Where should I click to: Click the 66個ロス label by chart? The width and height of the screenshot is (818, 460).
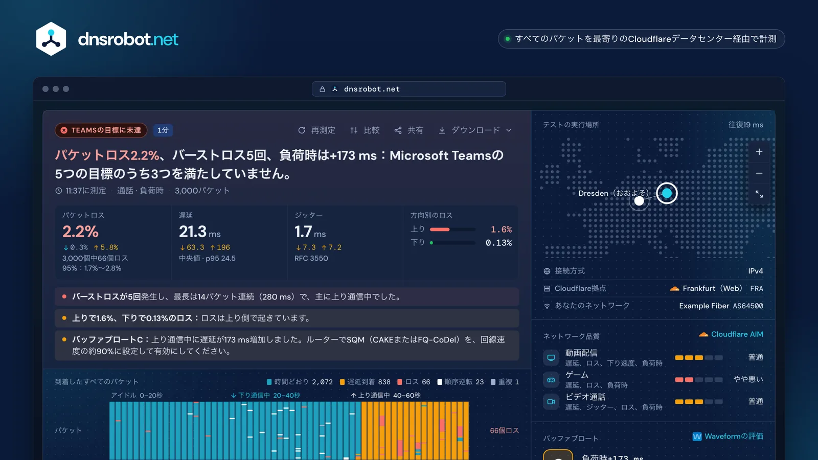(504, 430)
